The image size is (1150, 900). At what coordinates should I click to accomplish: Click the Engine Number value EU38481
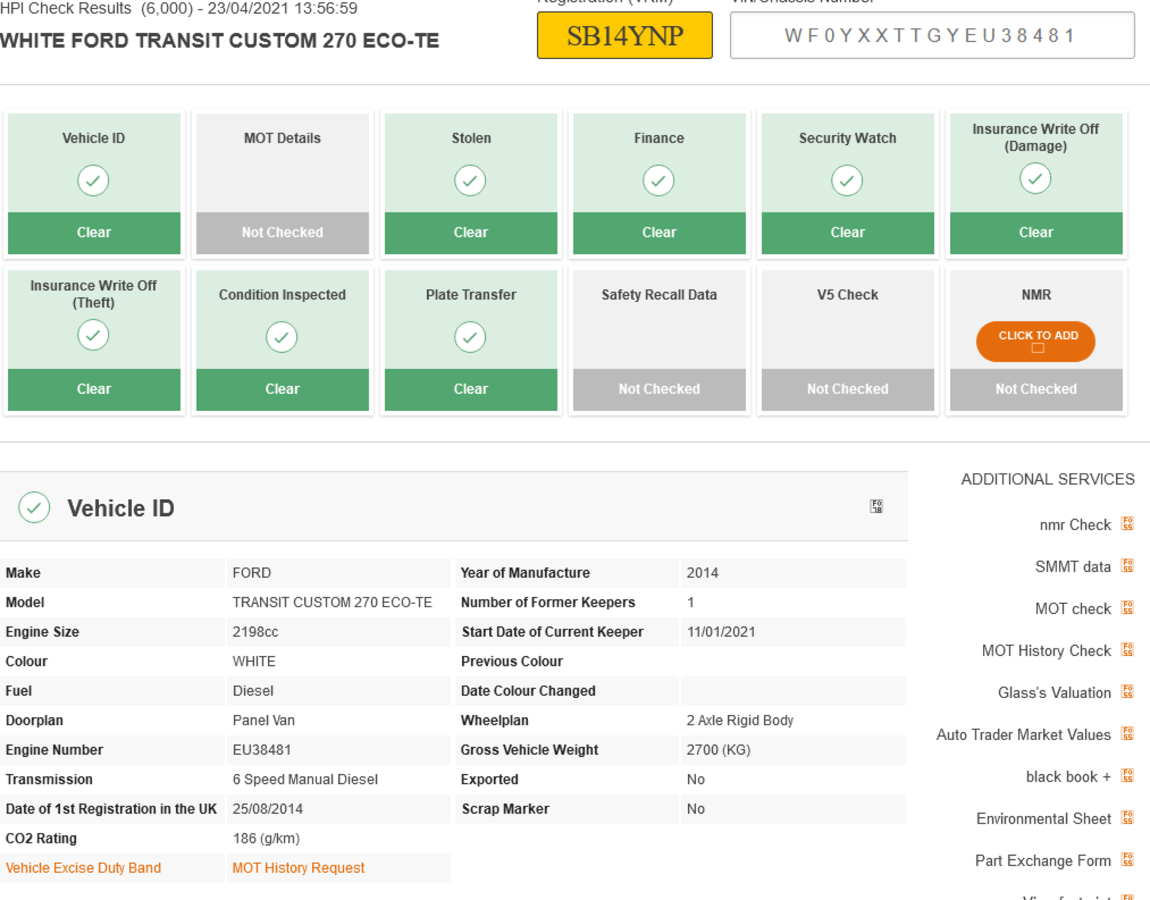(x=262, y=750)
